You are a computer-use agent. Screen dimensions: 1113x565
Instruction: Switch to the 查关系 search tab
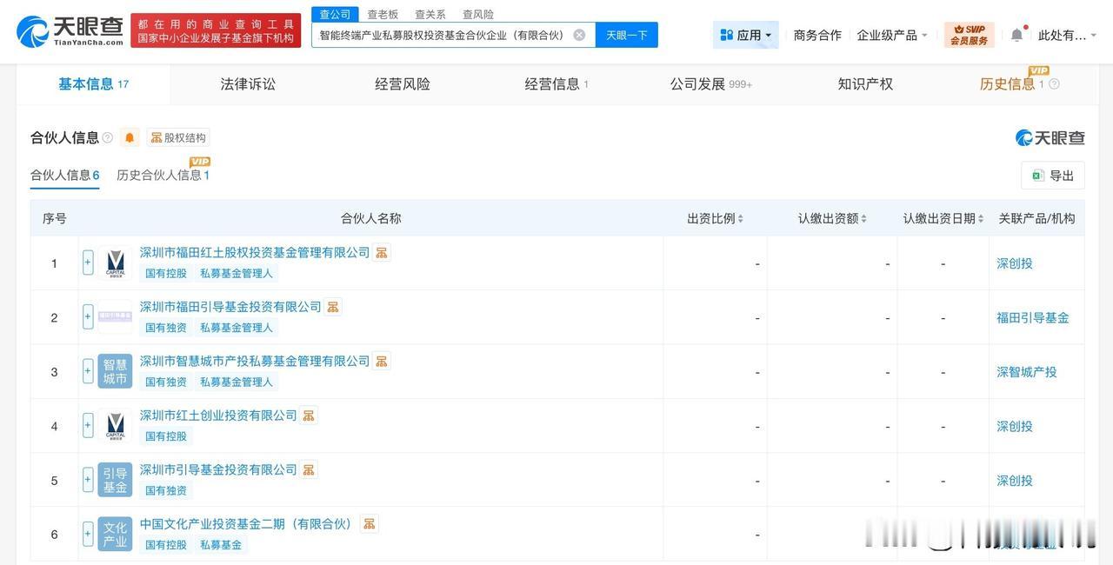coord(430,14)
